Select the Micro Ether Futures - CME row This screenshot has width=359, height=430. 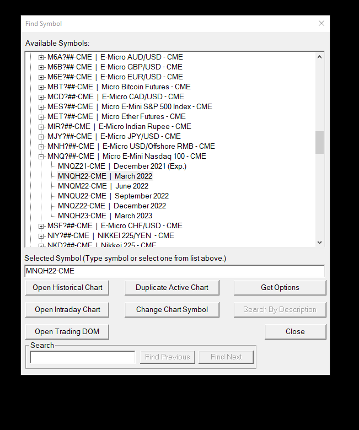click(x=116, y=116)
